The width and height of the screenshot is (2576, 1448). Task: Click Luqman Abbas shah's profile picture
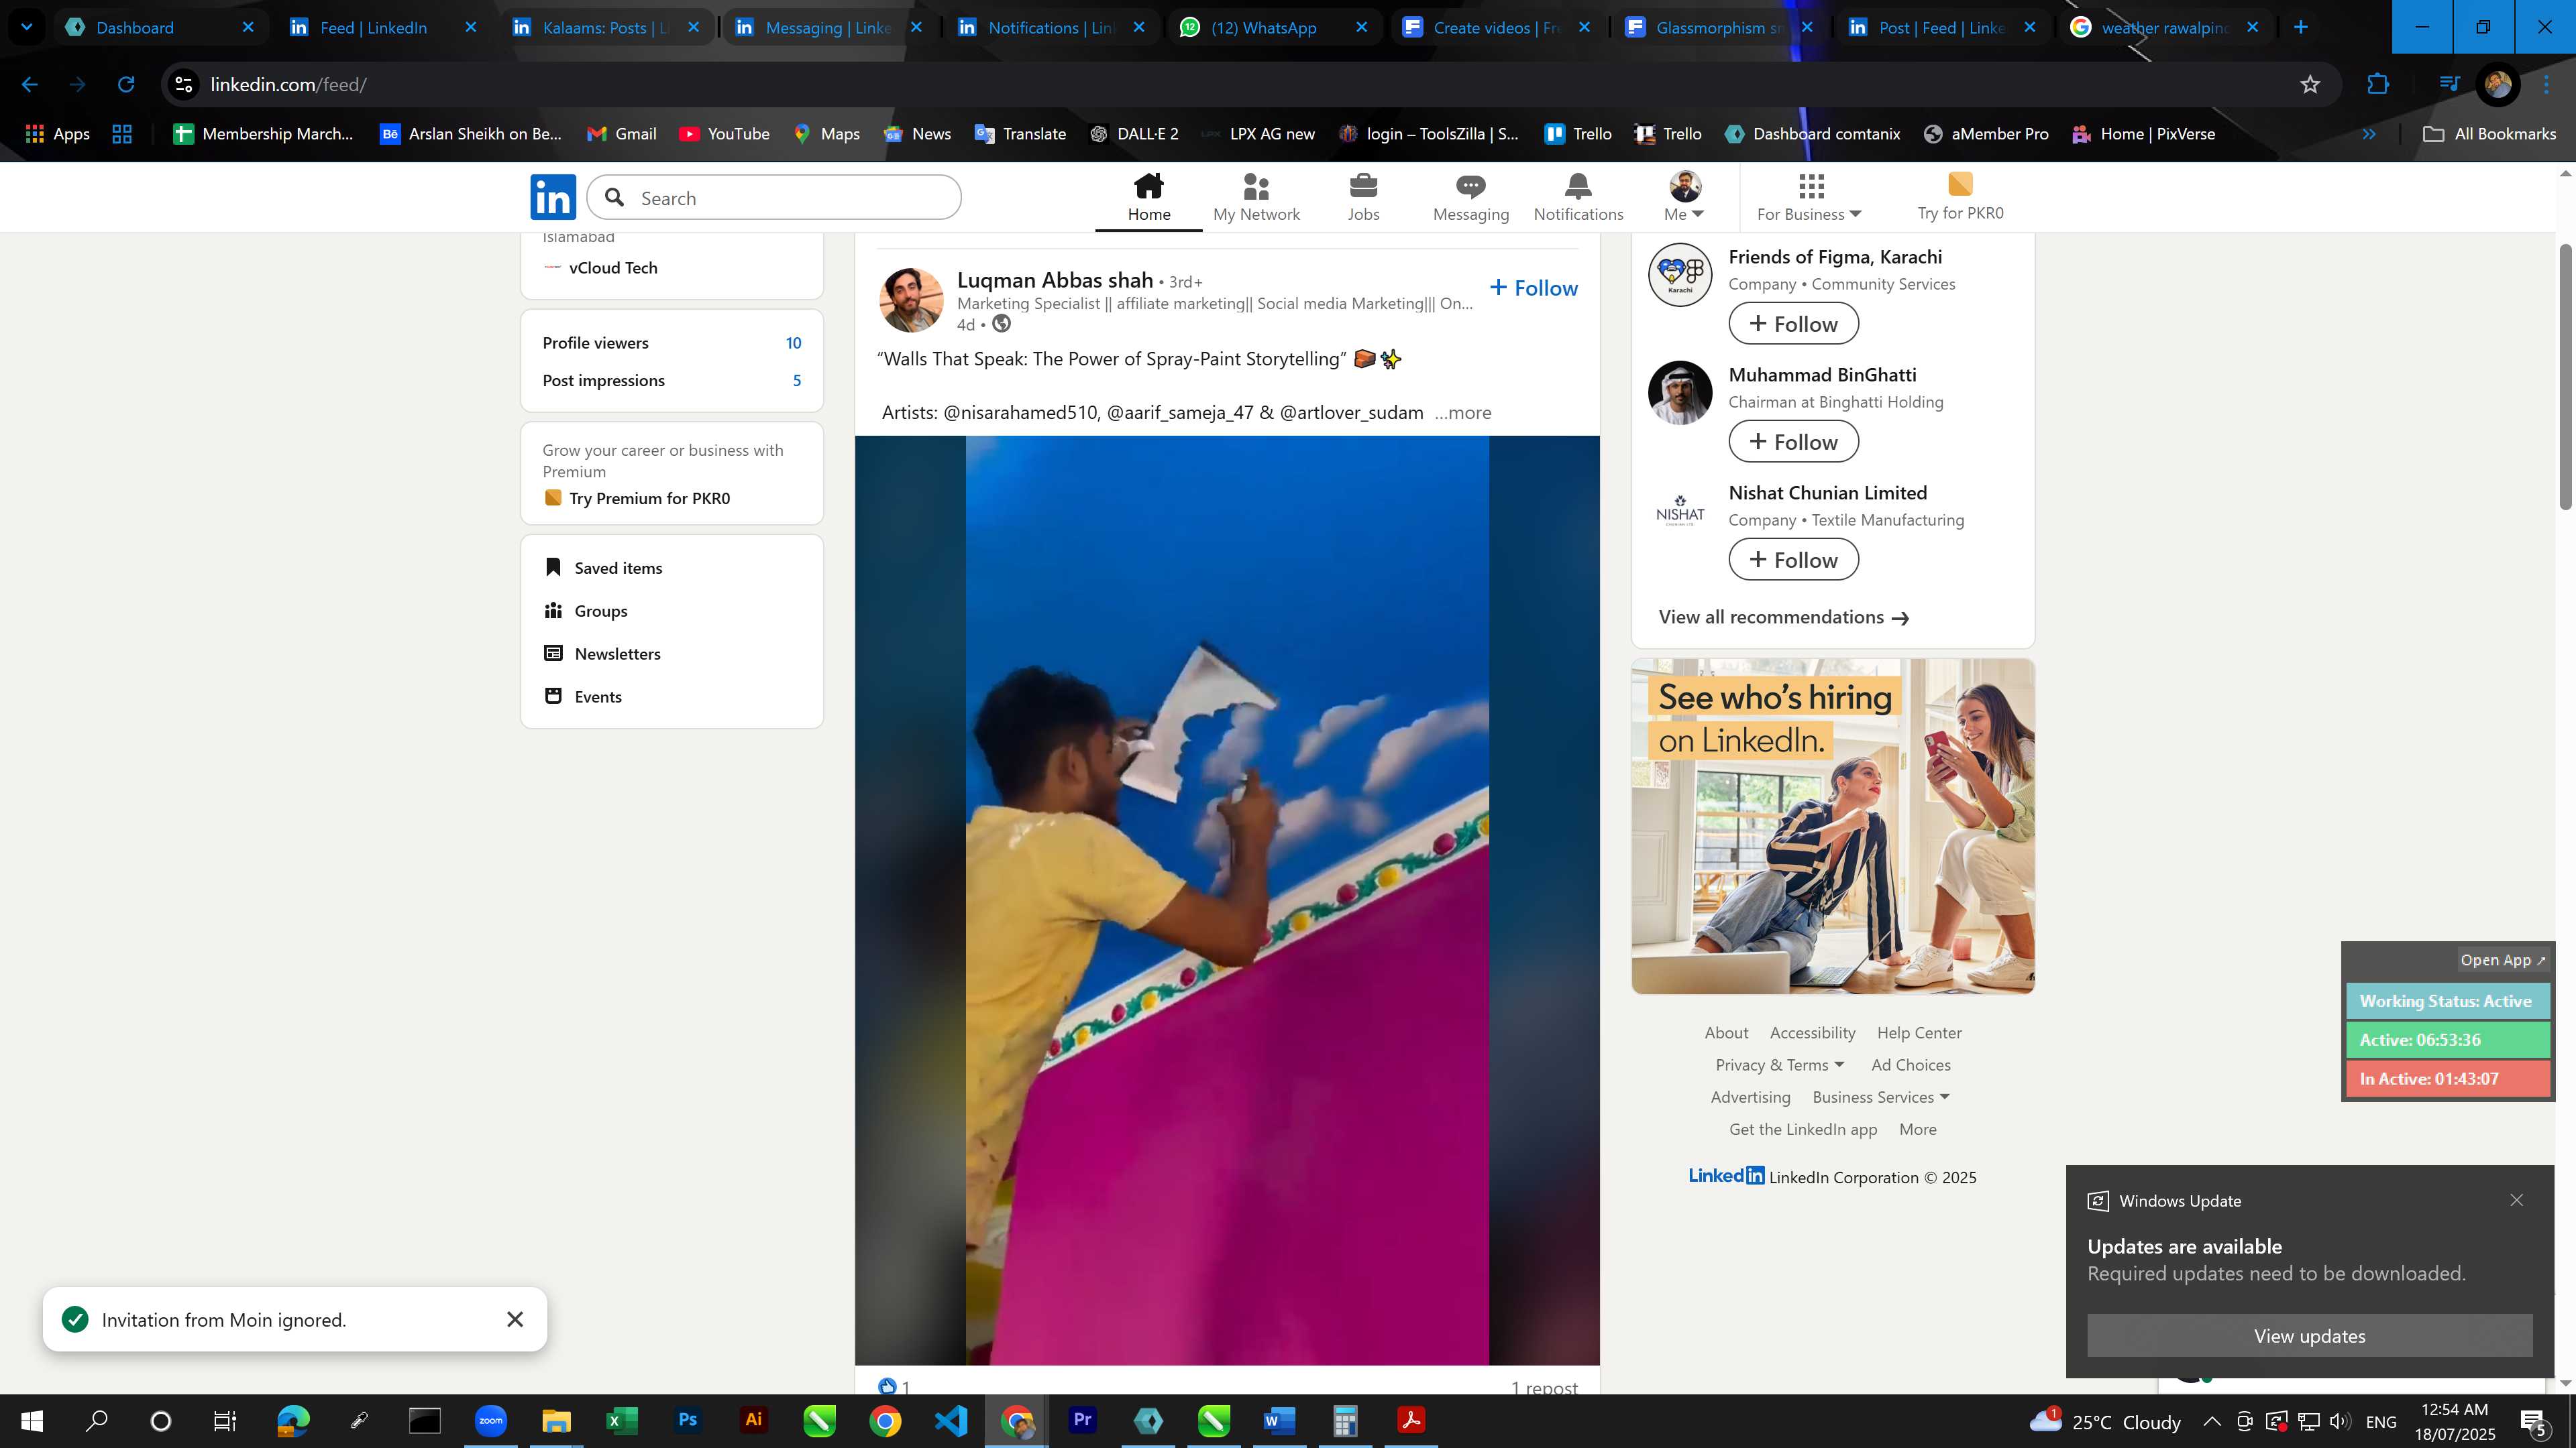910,300
